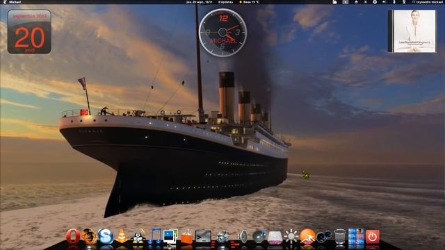
Task: Open the trash bin in dock
Action: pos(340,236)
